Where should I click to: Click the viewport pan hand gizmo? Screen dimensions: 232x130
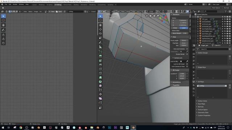154,16
